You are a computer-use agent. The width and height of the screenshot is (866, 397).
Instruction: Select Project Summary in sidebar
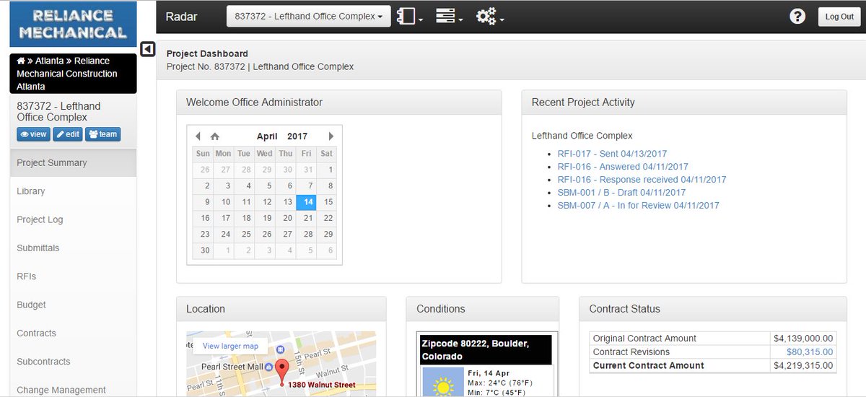click(73, 163)
